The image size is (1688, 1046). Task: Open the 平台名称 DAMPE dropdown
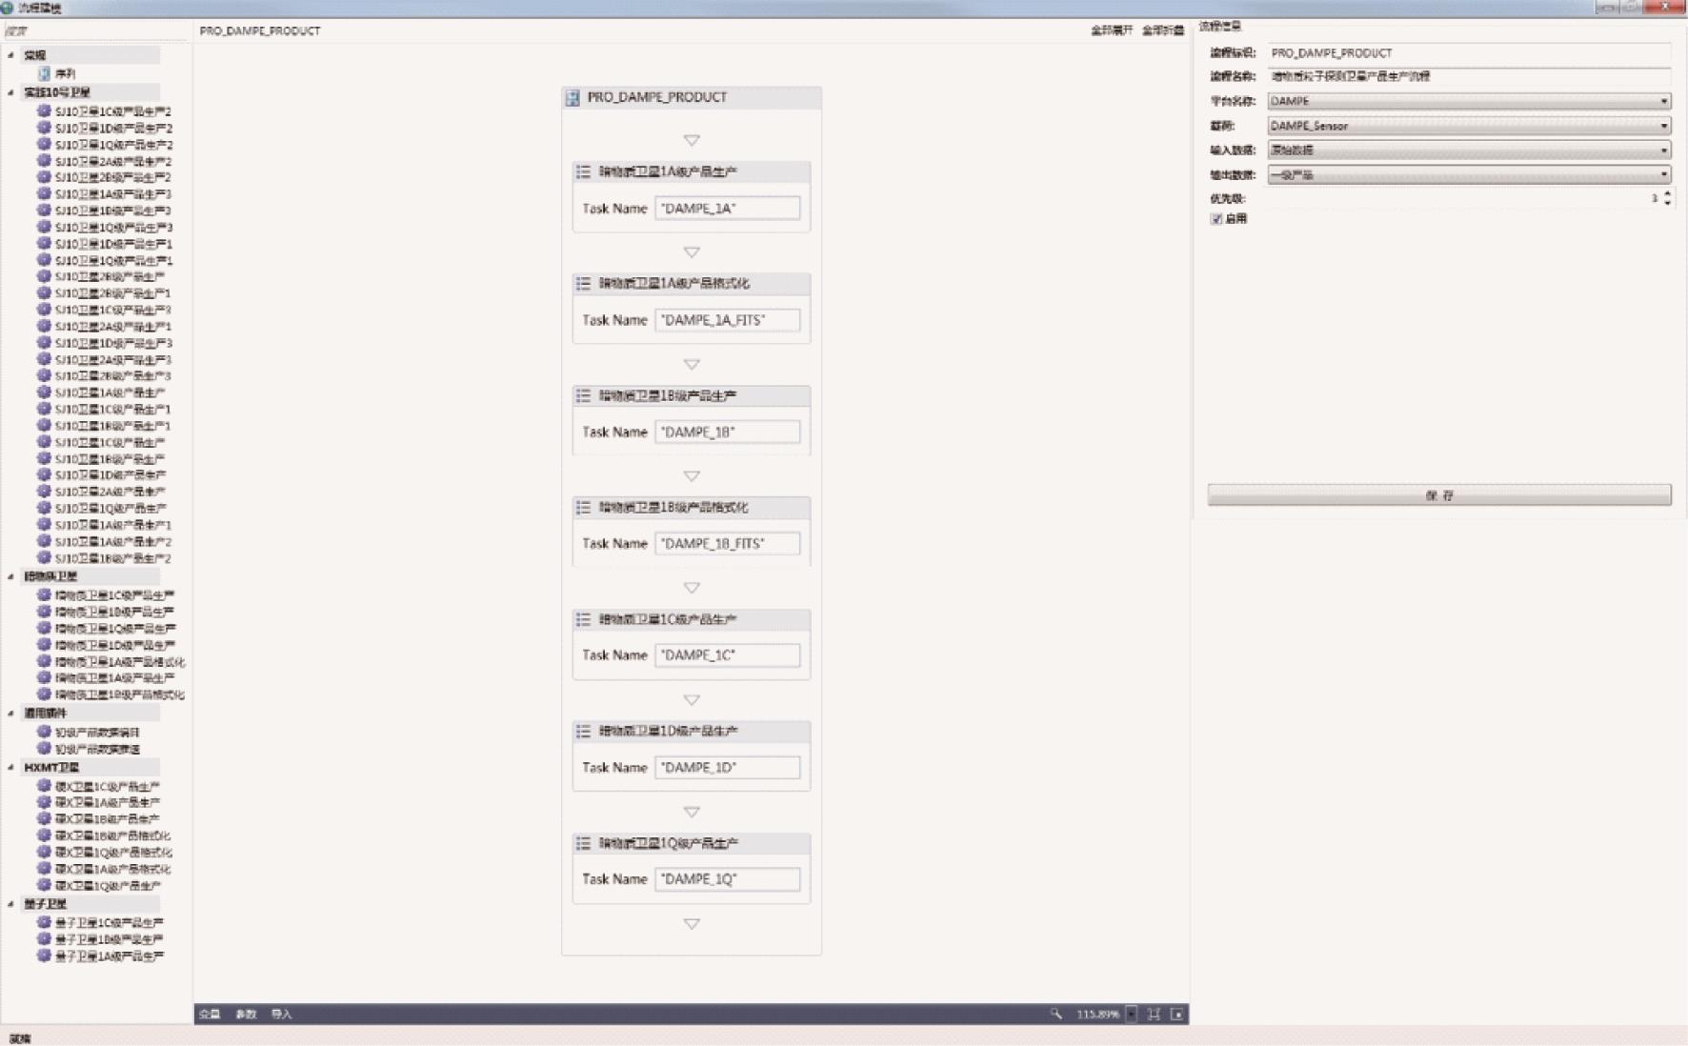[x=1469, y=101]
